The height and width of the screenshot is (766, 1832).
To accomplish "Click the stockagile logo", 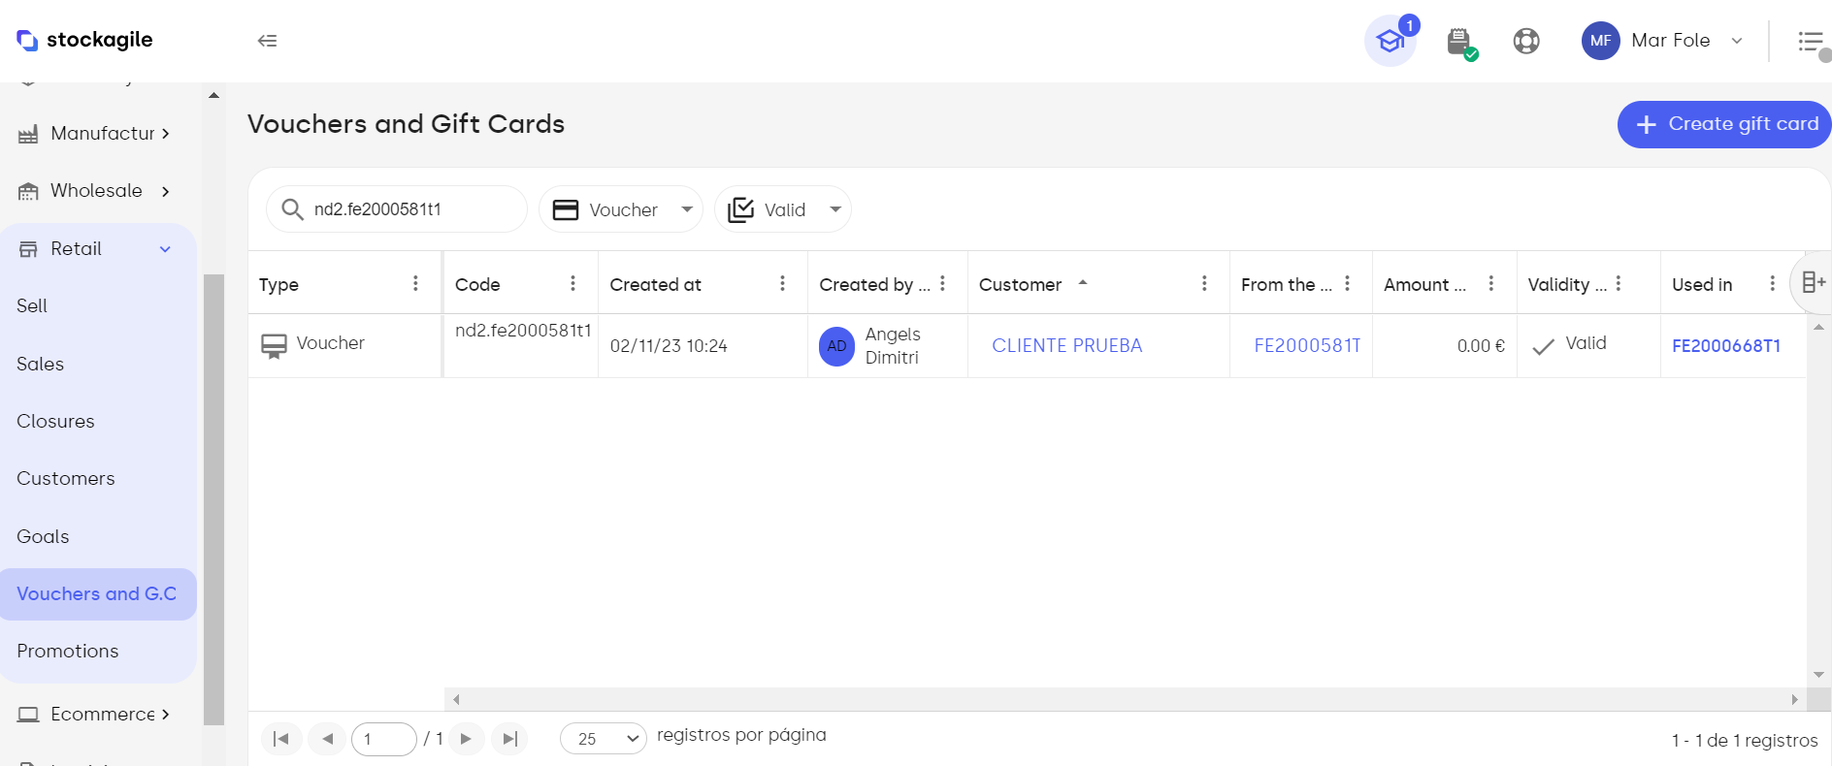I will pos(84,40).
